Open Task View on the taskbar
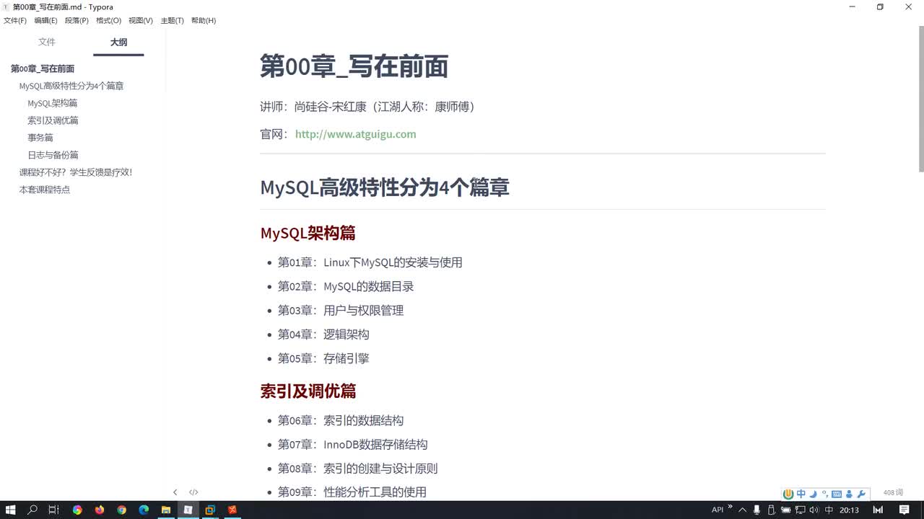 click(x=53, y=510)
